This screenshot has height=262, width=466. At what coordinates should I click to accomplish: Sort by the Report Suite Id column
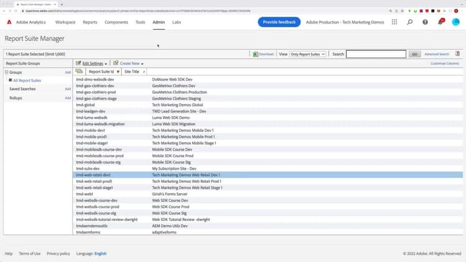[101, 72]
